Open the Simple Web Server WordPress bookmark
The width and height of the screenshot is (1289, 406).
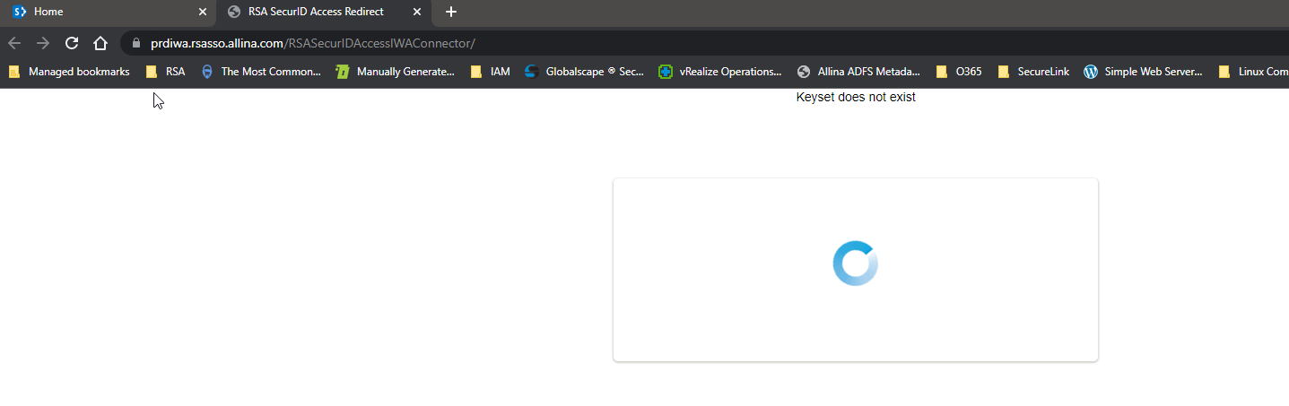click(x=1143, y=72)
